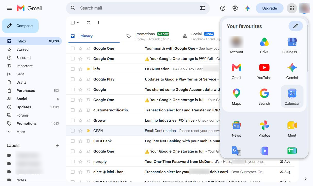Click the Upgrade button
313x186 pixels.
click(269, 8)
